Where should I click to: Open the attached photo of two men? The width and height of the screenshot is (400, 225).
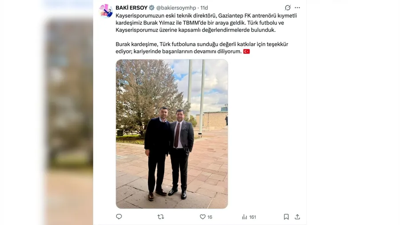(x=172, y=134)
